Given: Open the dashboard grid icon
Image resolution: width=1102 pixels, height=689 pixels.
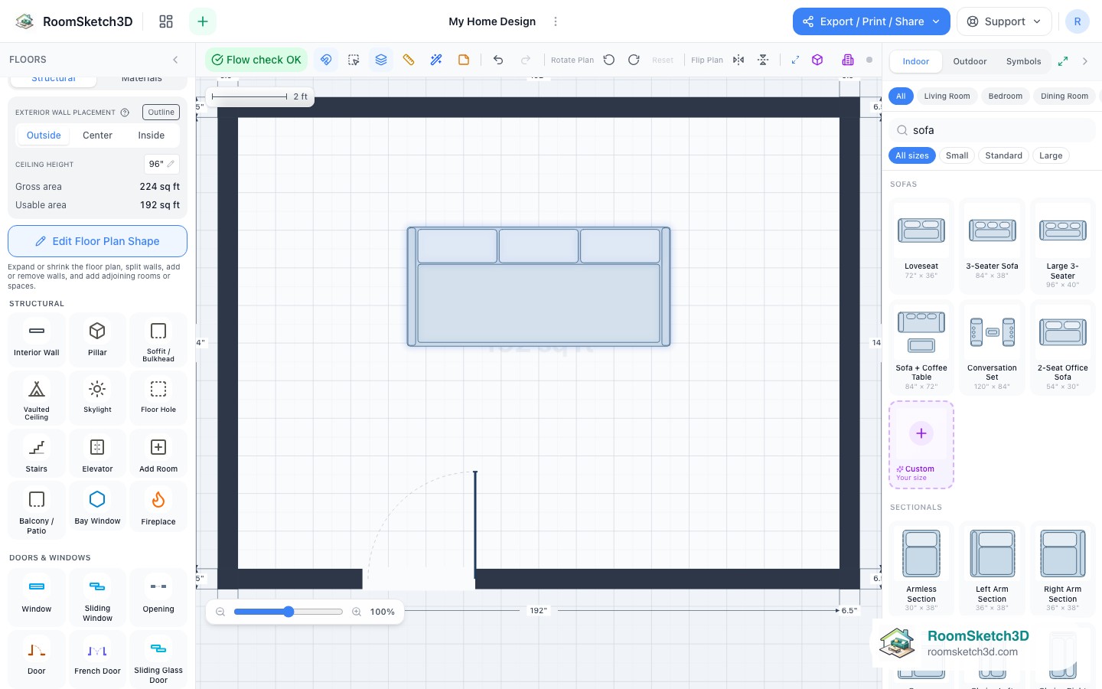Looking at the screenshot, I should 166,21.
